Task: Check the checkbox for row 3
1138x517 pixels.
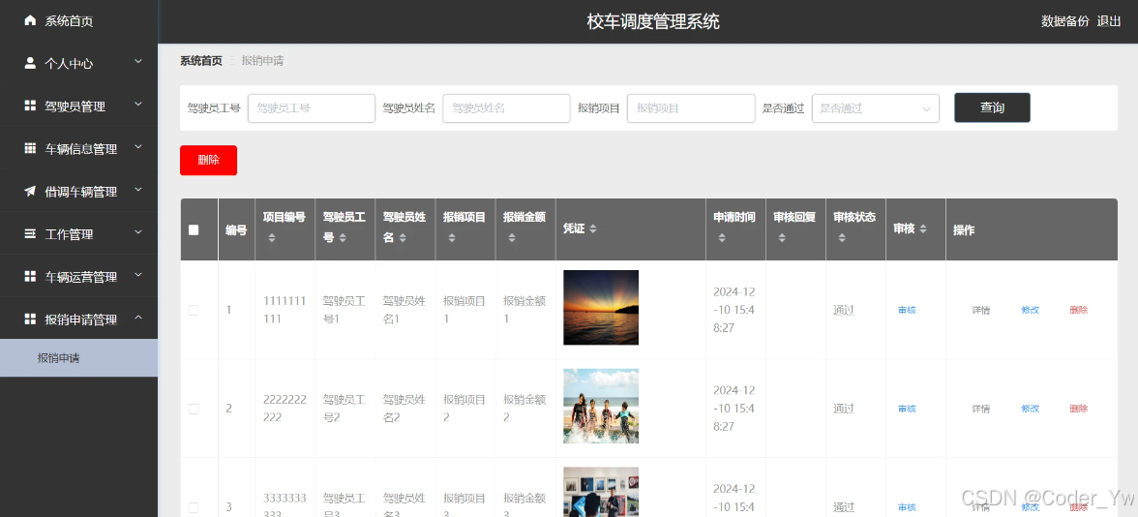Action: pyautogui.click(x=194, y=507)
